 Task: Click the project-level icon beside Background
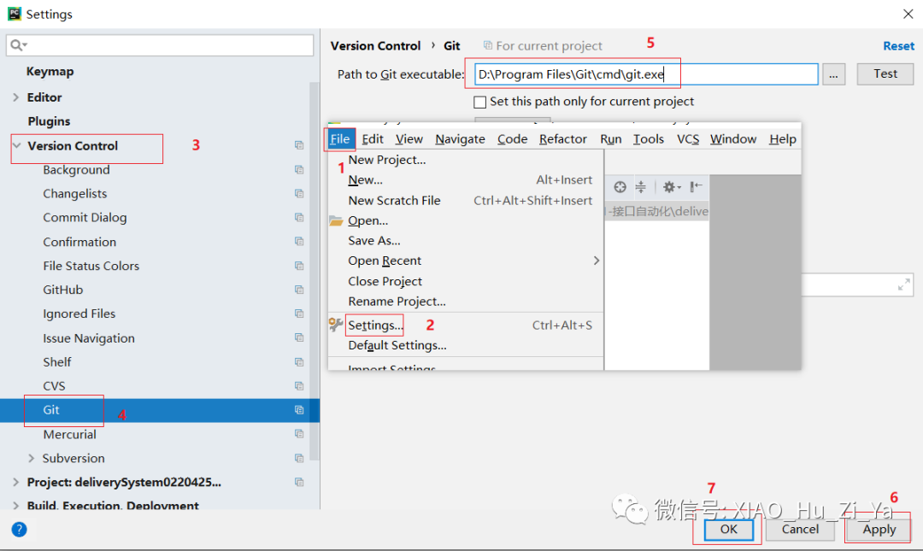click(x=299, y=169)
